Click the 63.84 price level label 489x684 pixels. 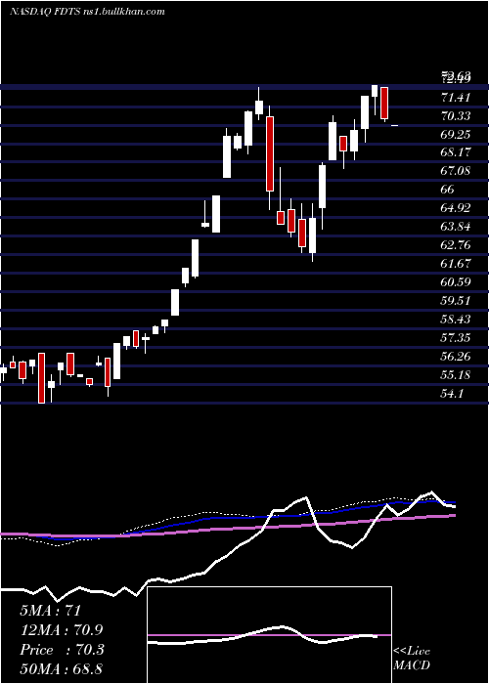456,227
